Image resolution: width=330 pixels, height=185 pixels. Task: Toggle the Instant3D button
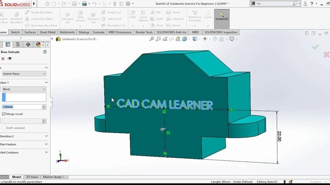click(222, 18)
